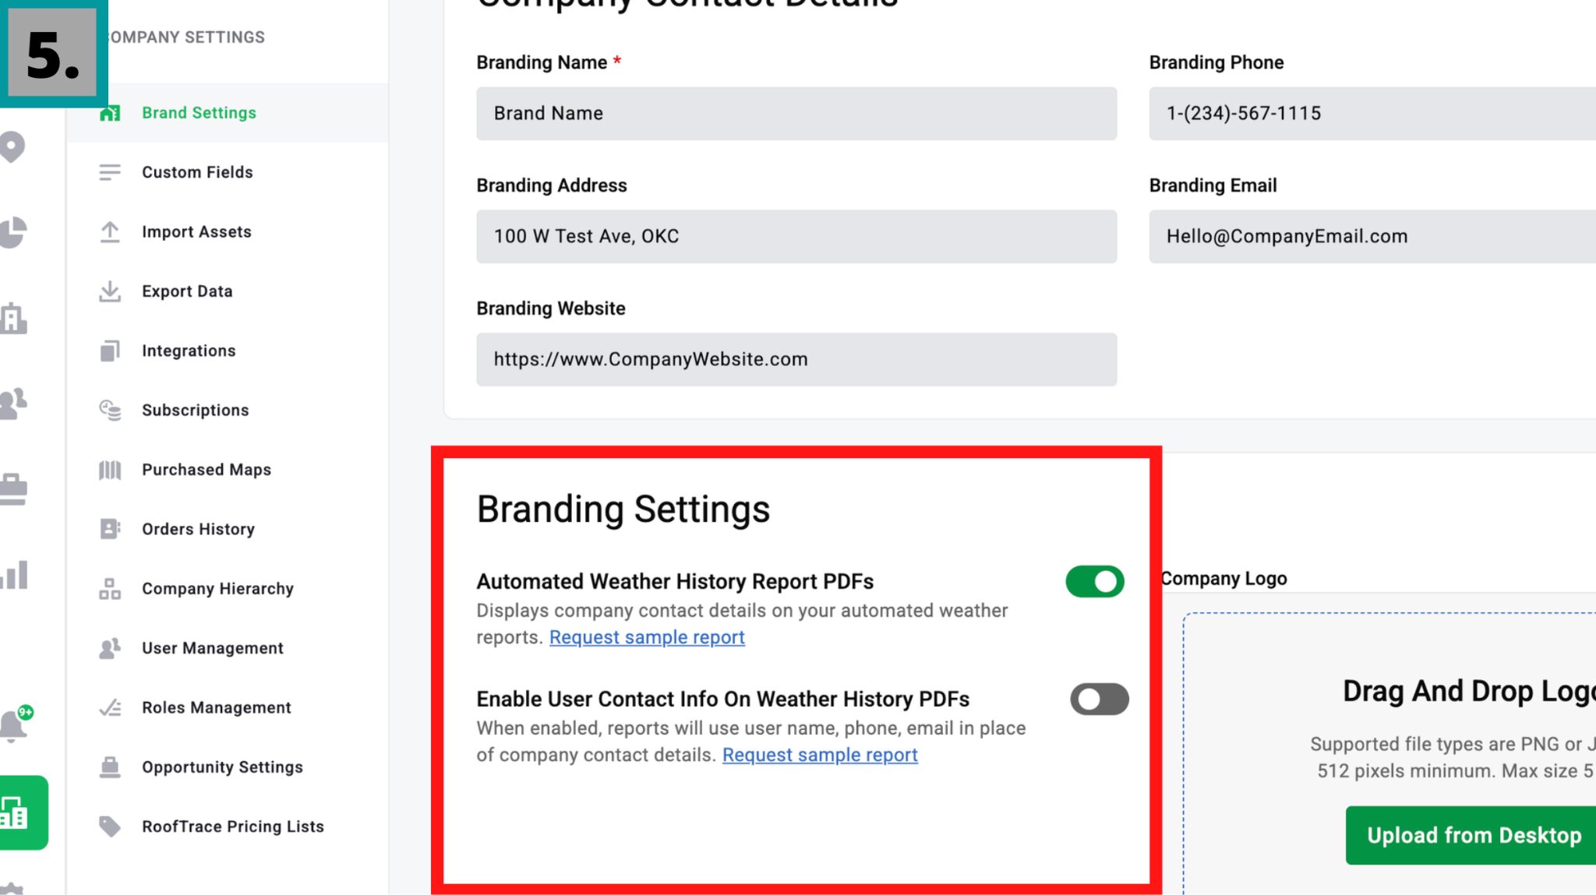Click first Request sample report link
The width and height of the screenshot is (1596, 895).
pos(647,637)
